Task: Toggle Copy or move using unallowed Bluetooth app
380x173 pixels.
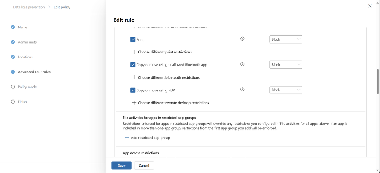Action: pyautogui.click(x=133, y=65)
